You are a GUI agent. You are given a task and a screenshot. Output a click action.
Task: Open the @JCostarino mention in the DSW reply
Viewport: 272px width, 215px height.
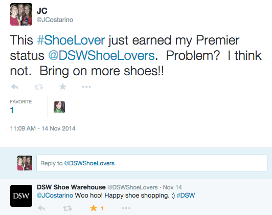click(55, 196)
